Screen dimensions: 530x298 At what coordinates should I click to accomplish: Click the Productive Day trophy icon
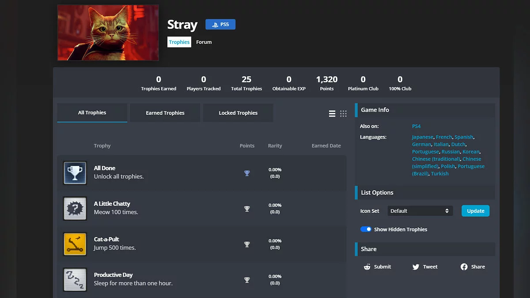75,279
